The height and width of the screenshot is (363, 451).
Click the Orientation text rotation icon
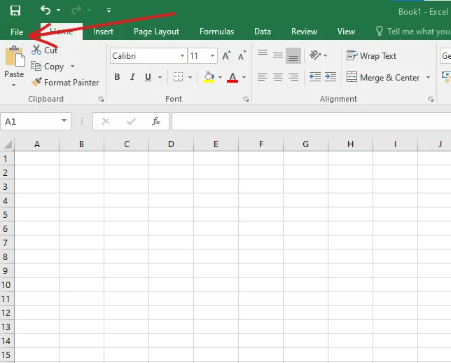[315, 55]
